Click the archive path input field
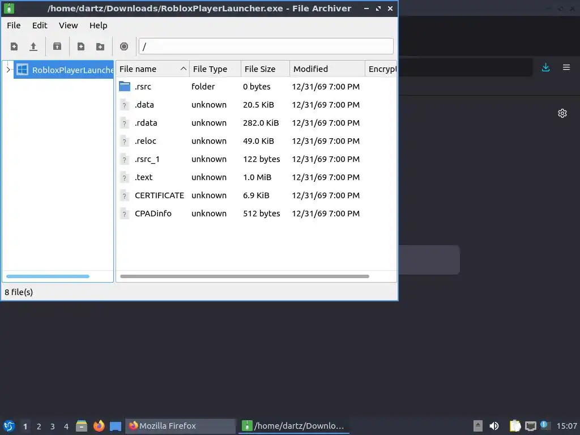The image size is (580, 435). point(266,46)
